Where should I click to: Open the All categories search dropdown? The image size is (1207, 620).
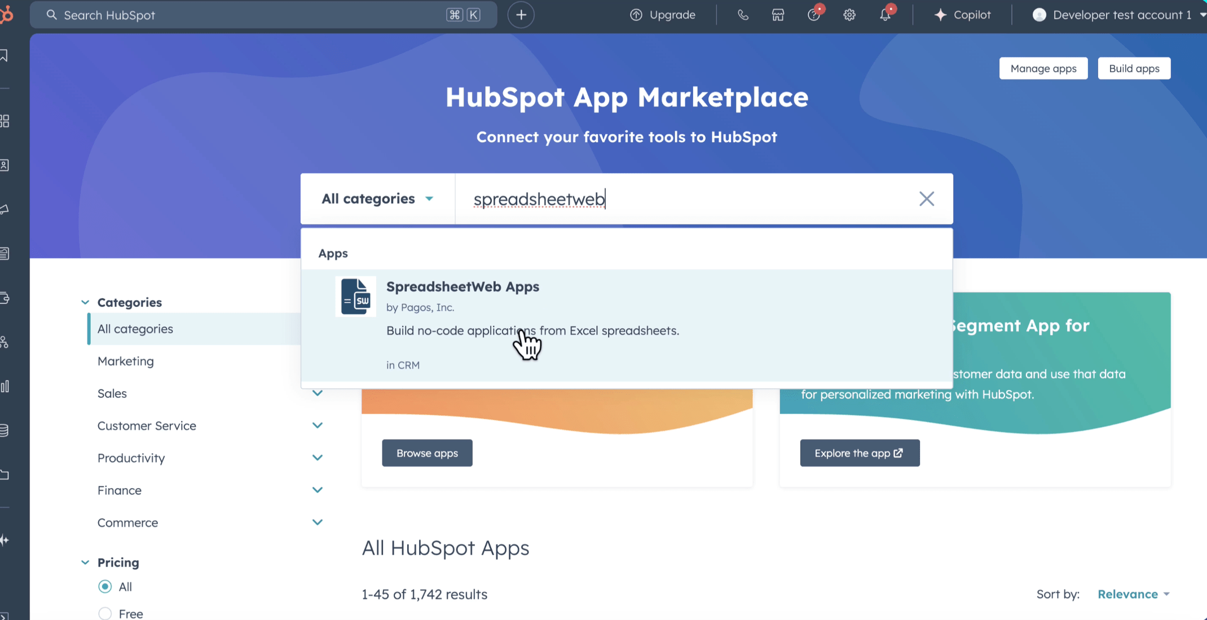point(377,198)
